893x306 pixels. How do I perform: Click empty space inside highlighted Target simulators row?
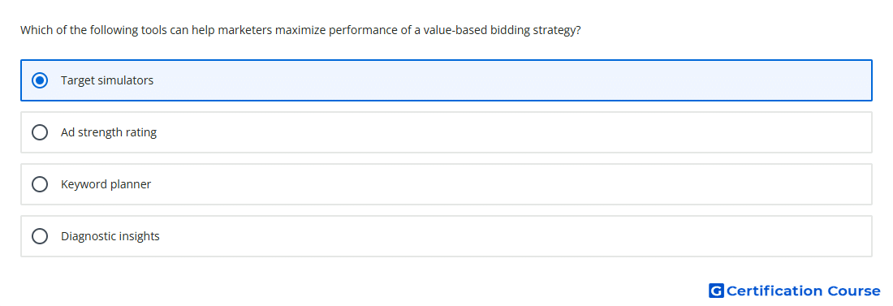pyautogui.click(x=512, y=80)
